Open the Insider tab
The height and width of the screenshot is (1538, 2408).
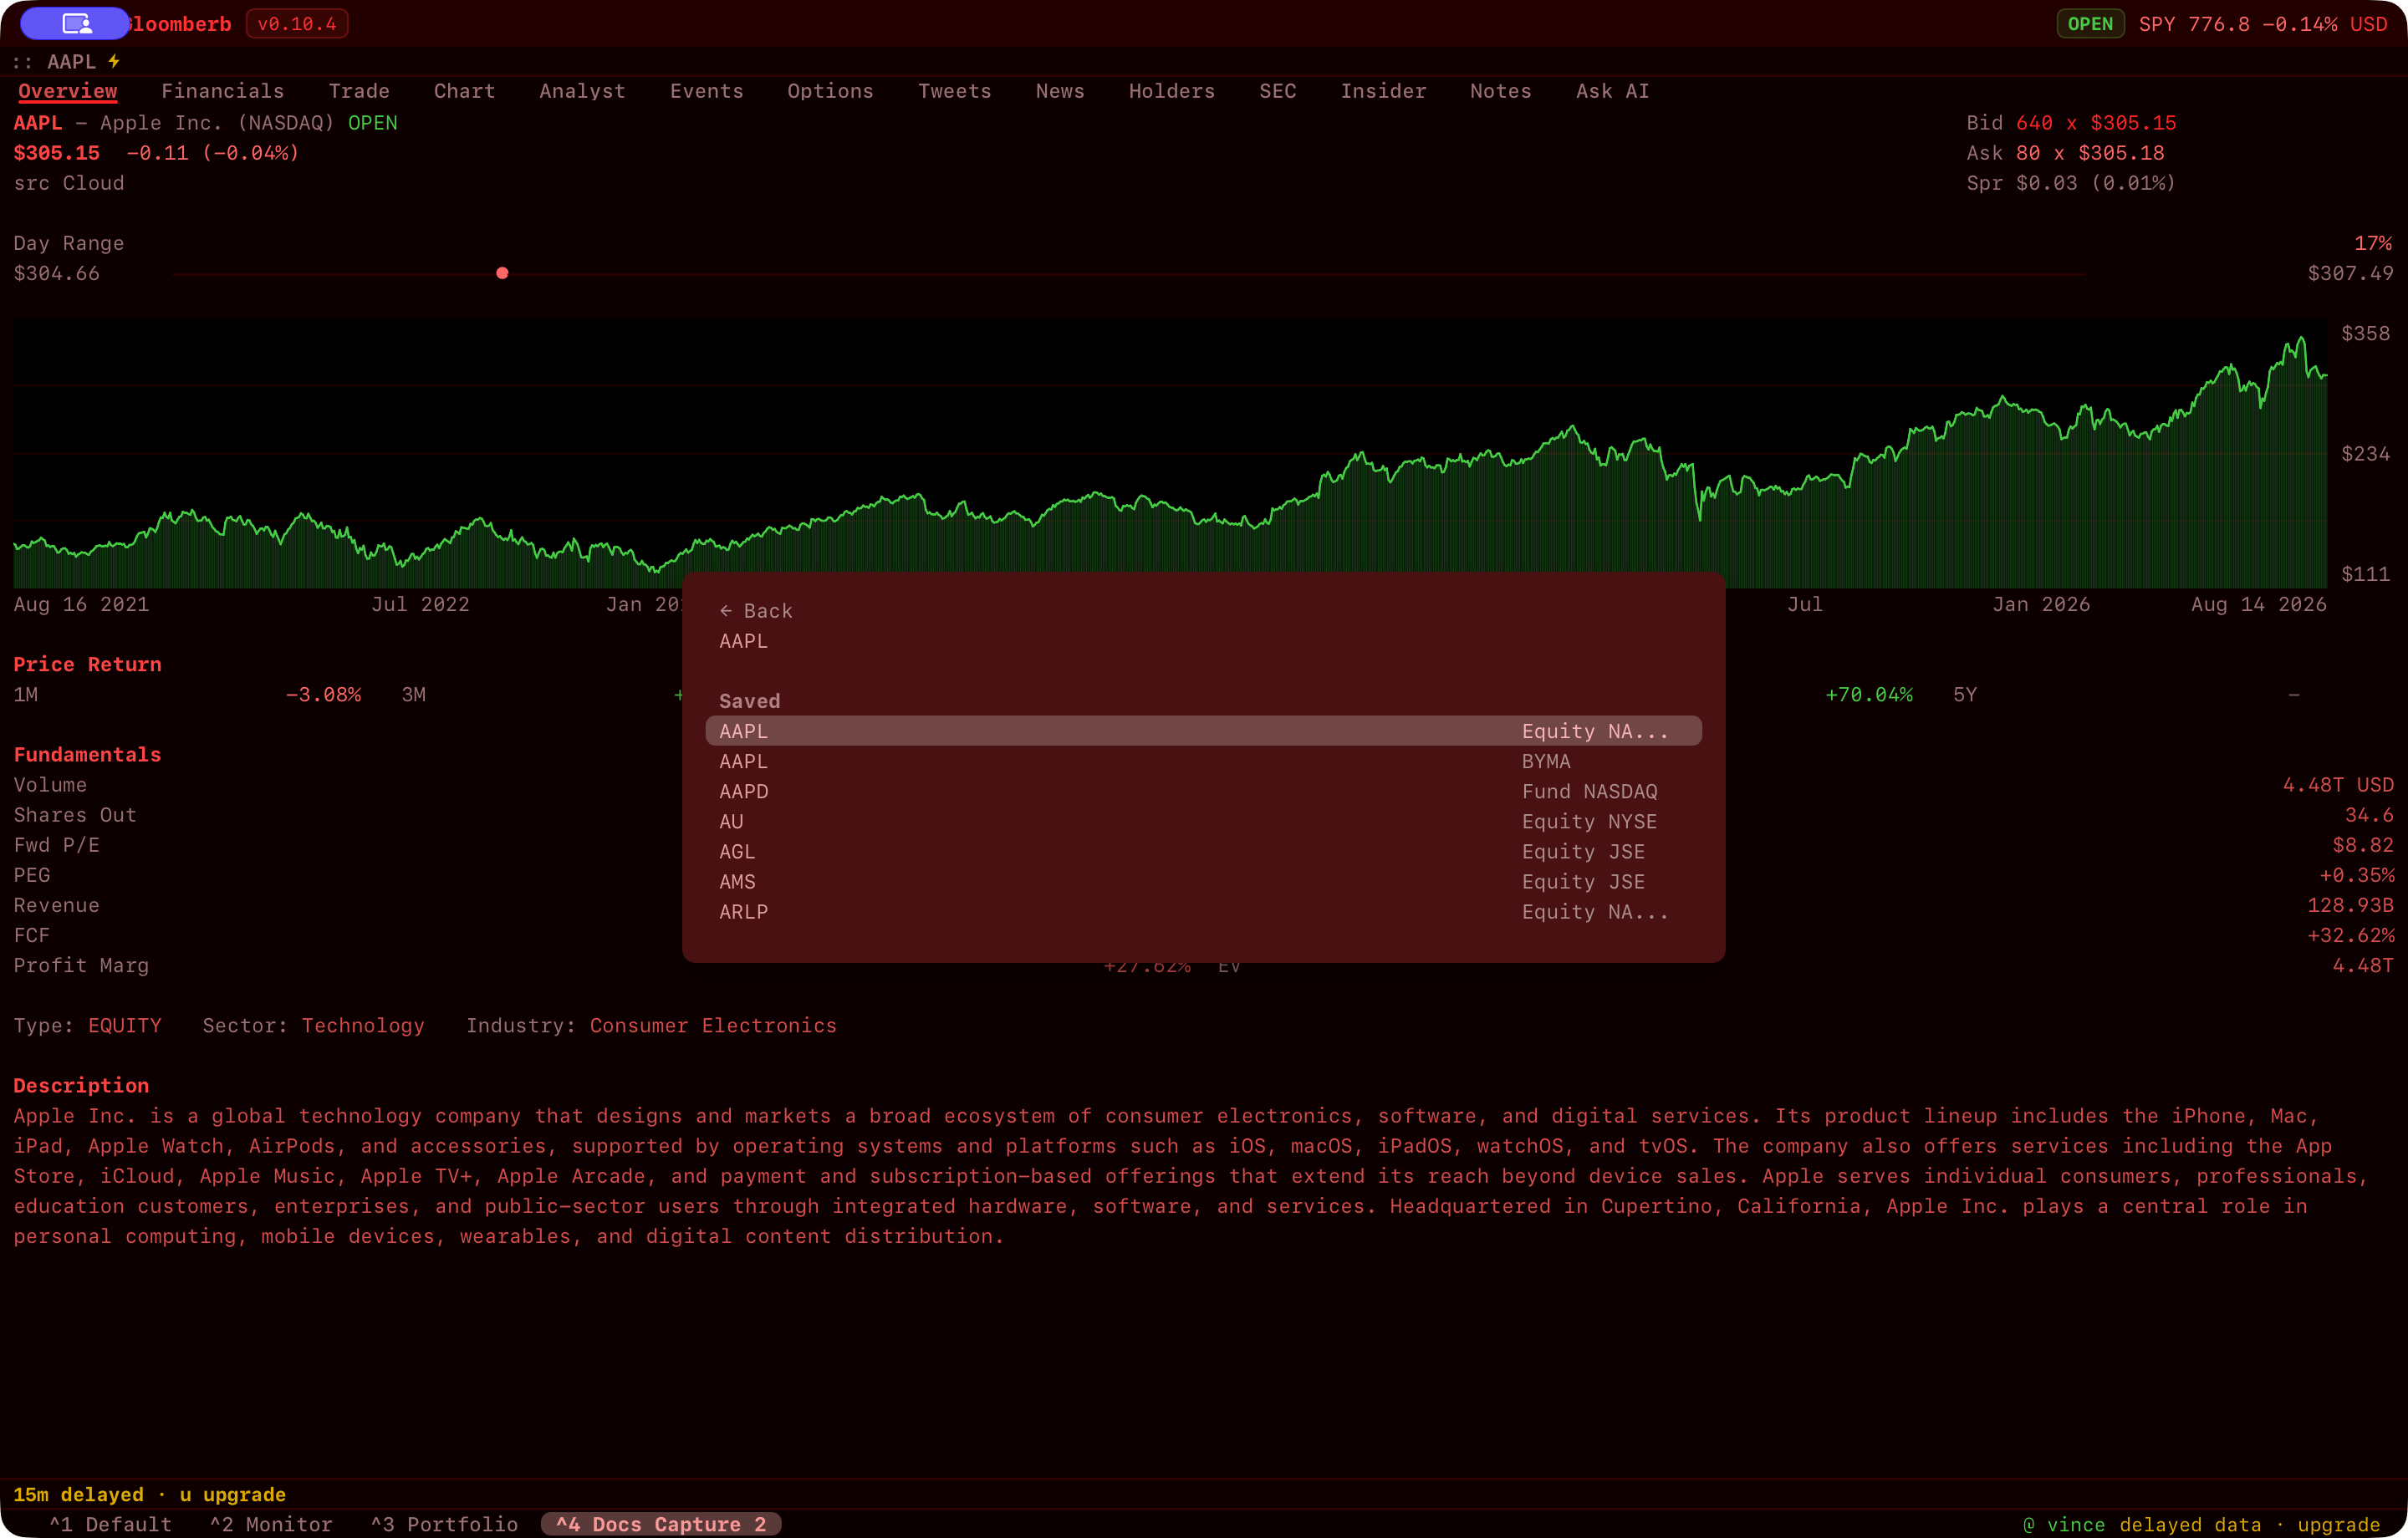(x=1383, y=91)
